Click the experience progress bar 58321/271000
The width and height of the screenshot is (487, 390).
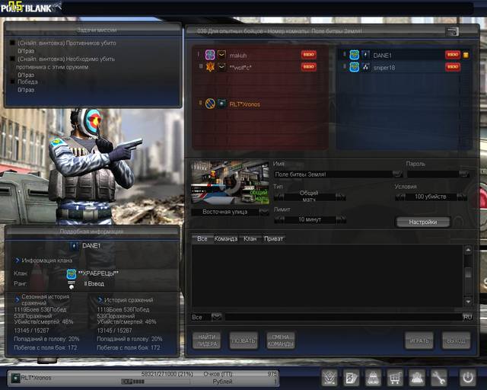(155, 382)
